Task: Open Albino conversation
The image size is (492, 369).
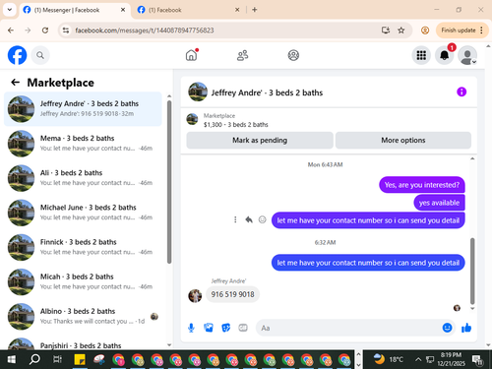Action: pos(83,317)
